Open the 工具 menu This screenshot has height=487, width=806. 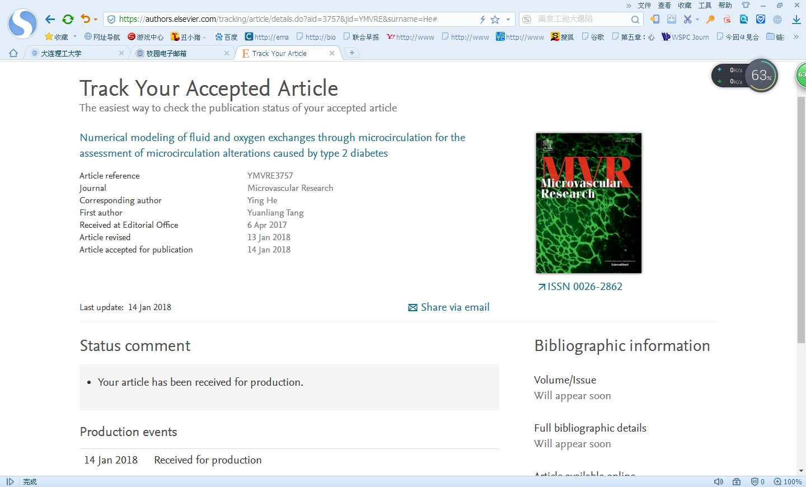(x=705, y=5)
